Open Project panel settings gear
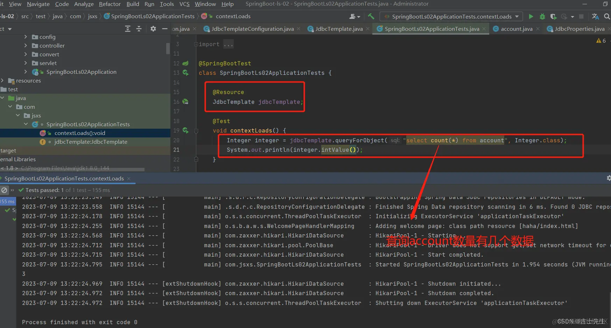The width and height of the screenshot is (611, 328). click(x=153, y=29)
